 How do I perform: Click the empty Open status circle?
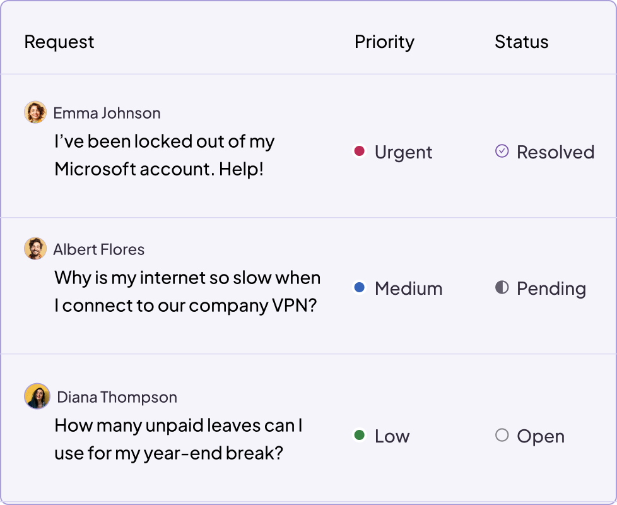pos(501,436)
